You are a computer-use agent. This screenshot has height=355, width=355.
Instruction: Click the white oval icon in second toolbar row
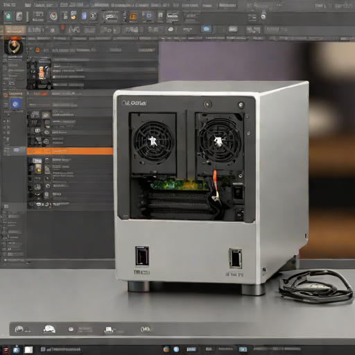point(171,29)
